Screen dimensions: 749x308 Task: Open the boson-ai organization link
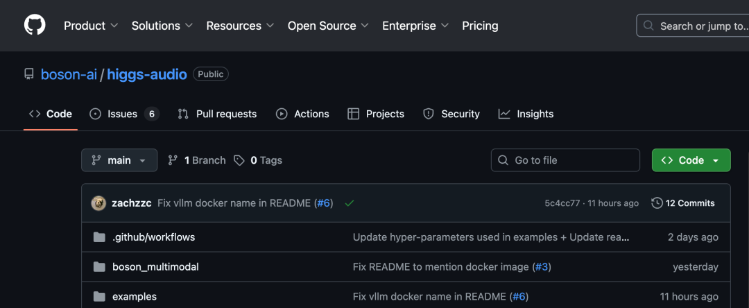(x=69, y=74)
